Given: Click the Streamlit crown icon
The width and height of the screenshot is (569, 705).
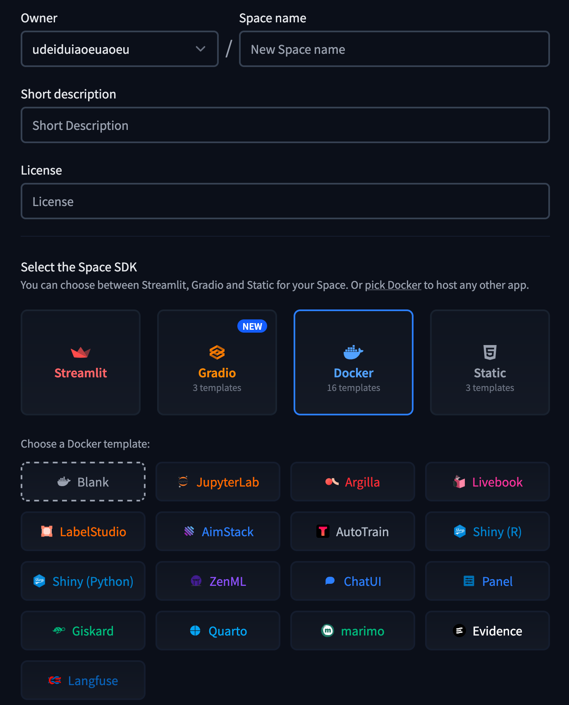Looking at the screenshot, I should (81, 352).
